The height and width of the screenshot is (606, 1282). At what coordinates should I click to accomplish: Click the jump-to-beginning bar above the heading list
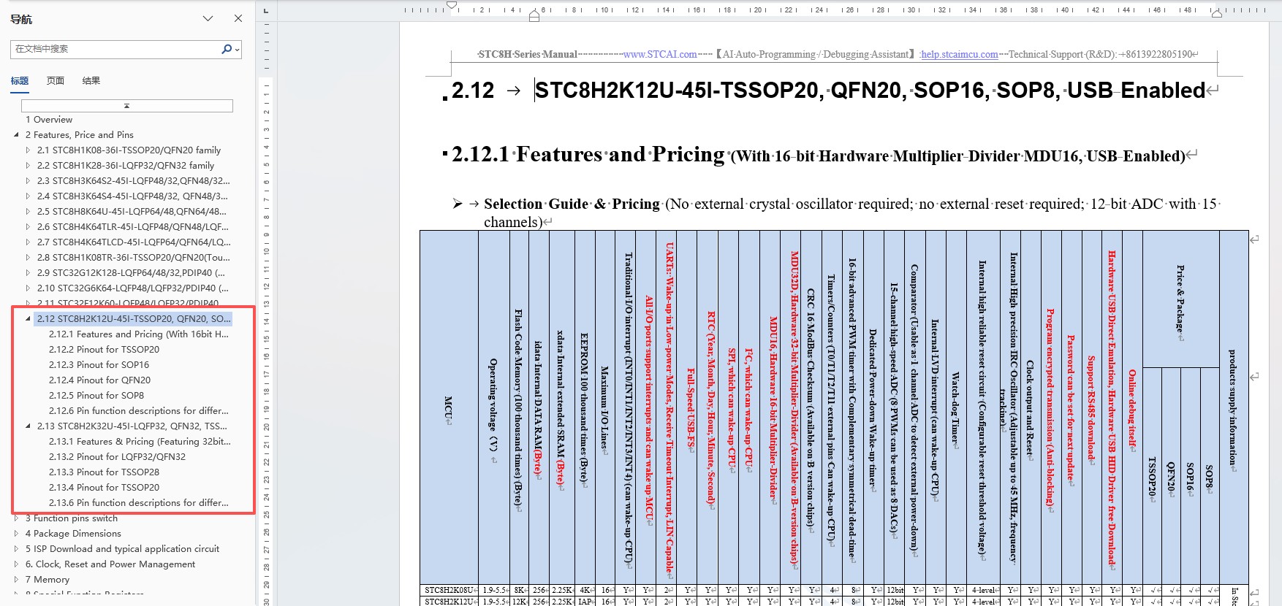127,106
